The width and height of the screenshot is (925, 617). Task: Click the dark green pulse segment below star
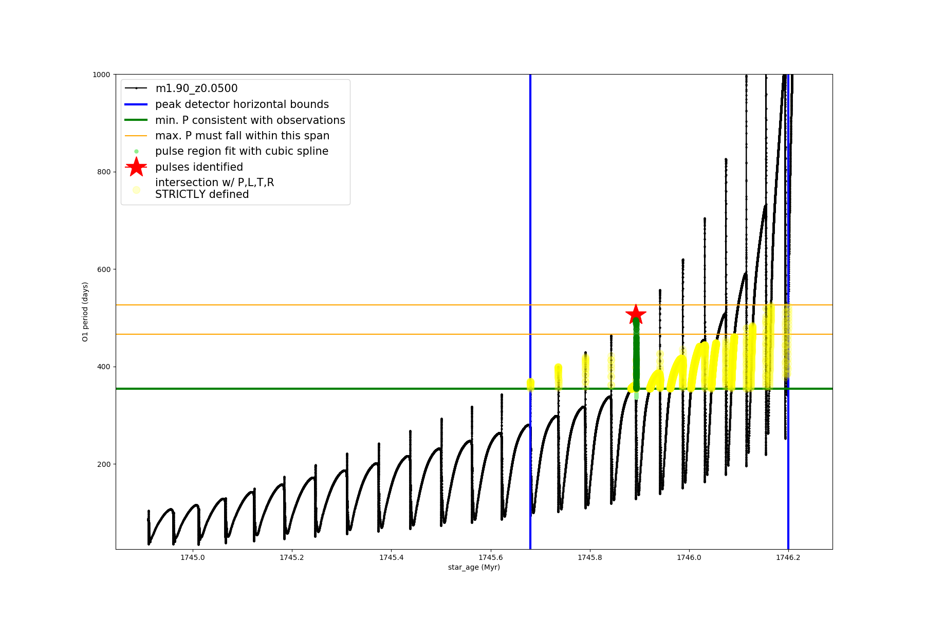click(x=636, y=355)
